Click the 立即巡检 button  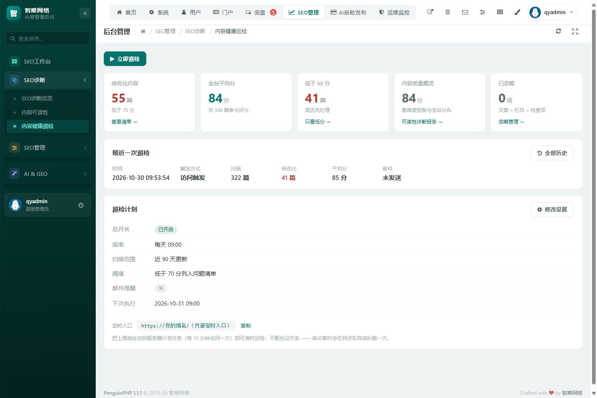pos(125,59)
